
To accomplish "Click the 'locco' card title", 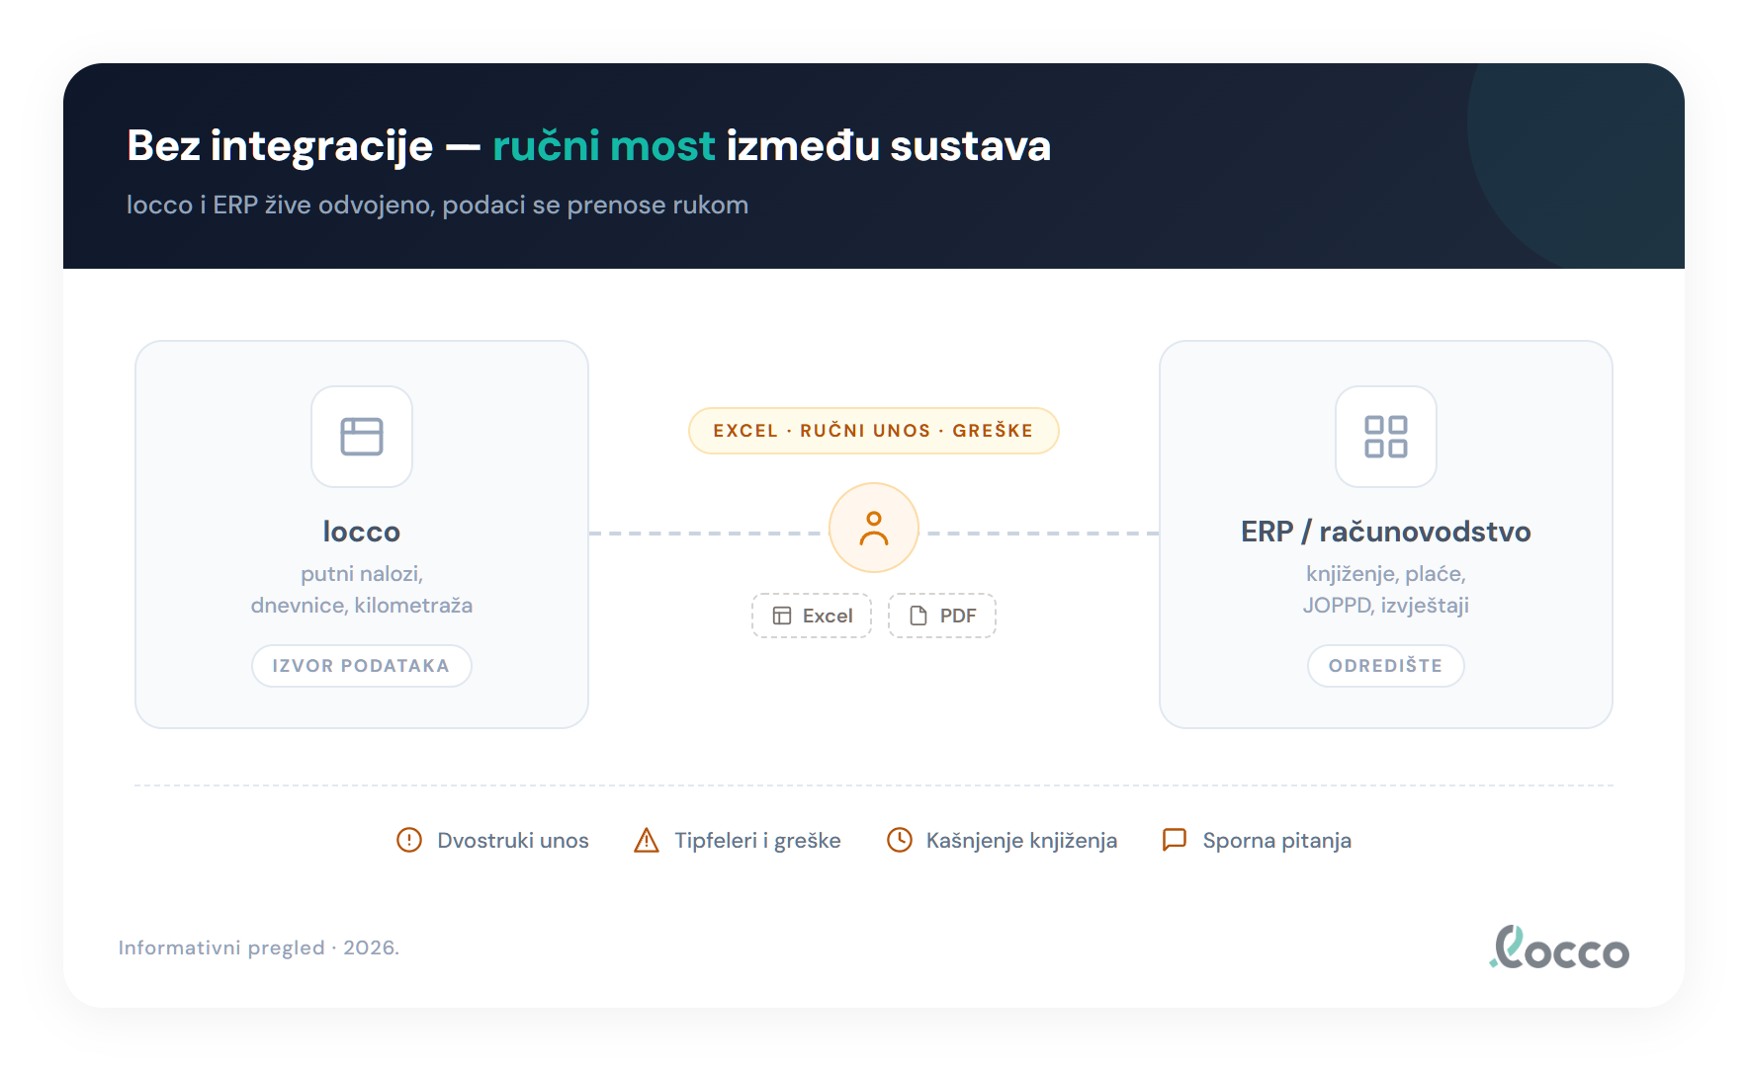I will pos(362,532).
